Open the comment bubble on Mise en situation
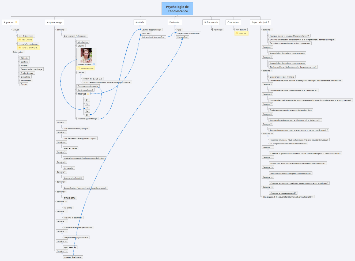 coord(93,65)
